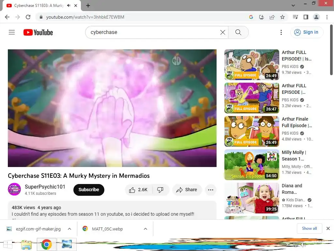The image size is (334, 251).
Task: Open Diana and Roma thumbnail
Action: point(251,198)
